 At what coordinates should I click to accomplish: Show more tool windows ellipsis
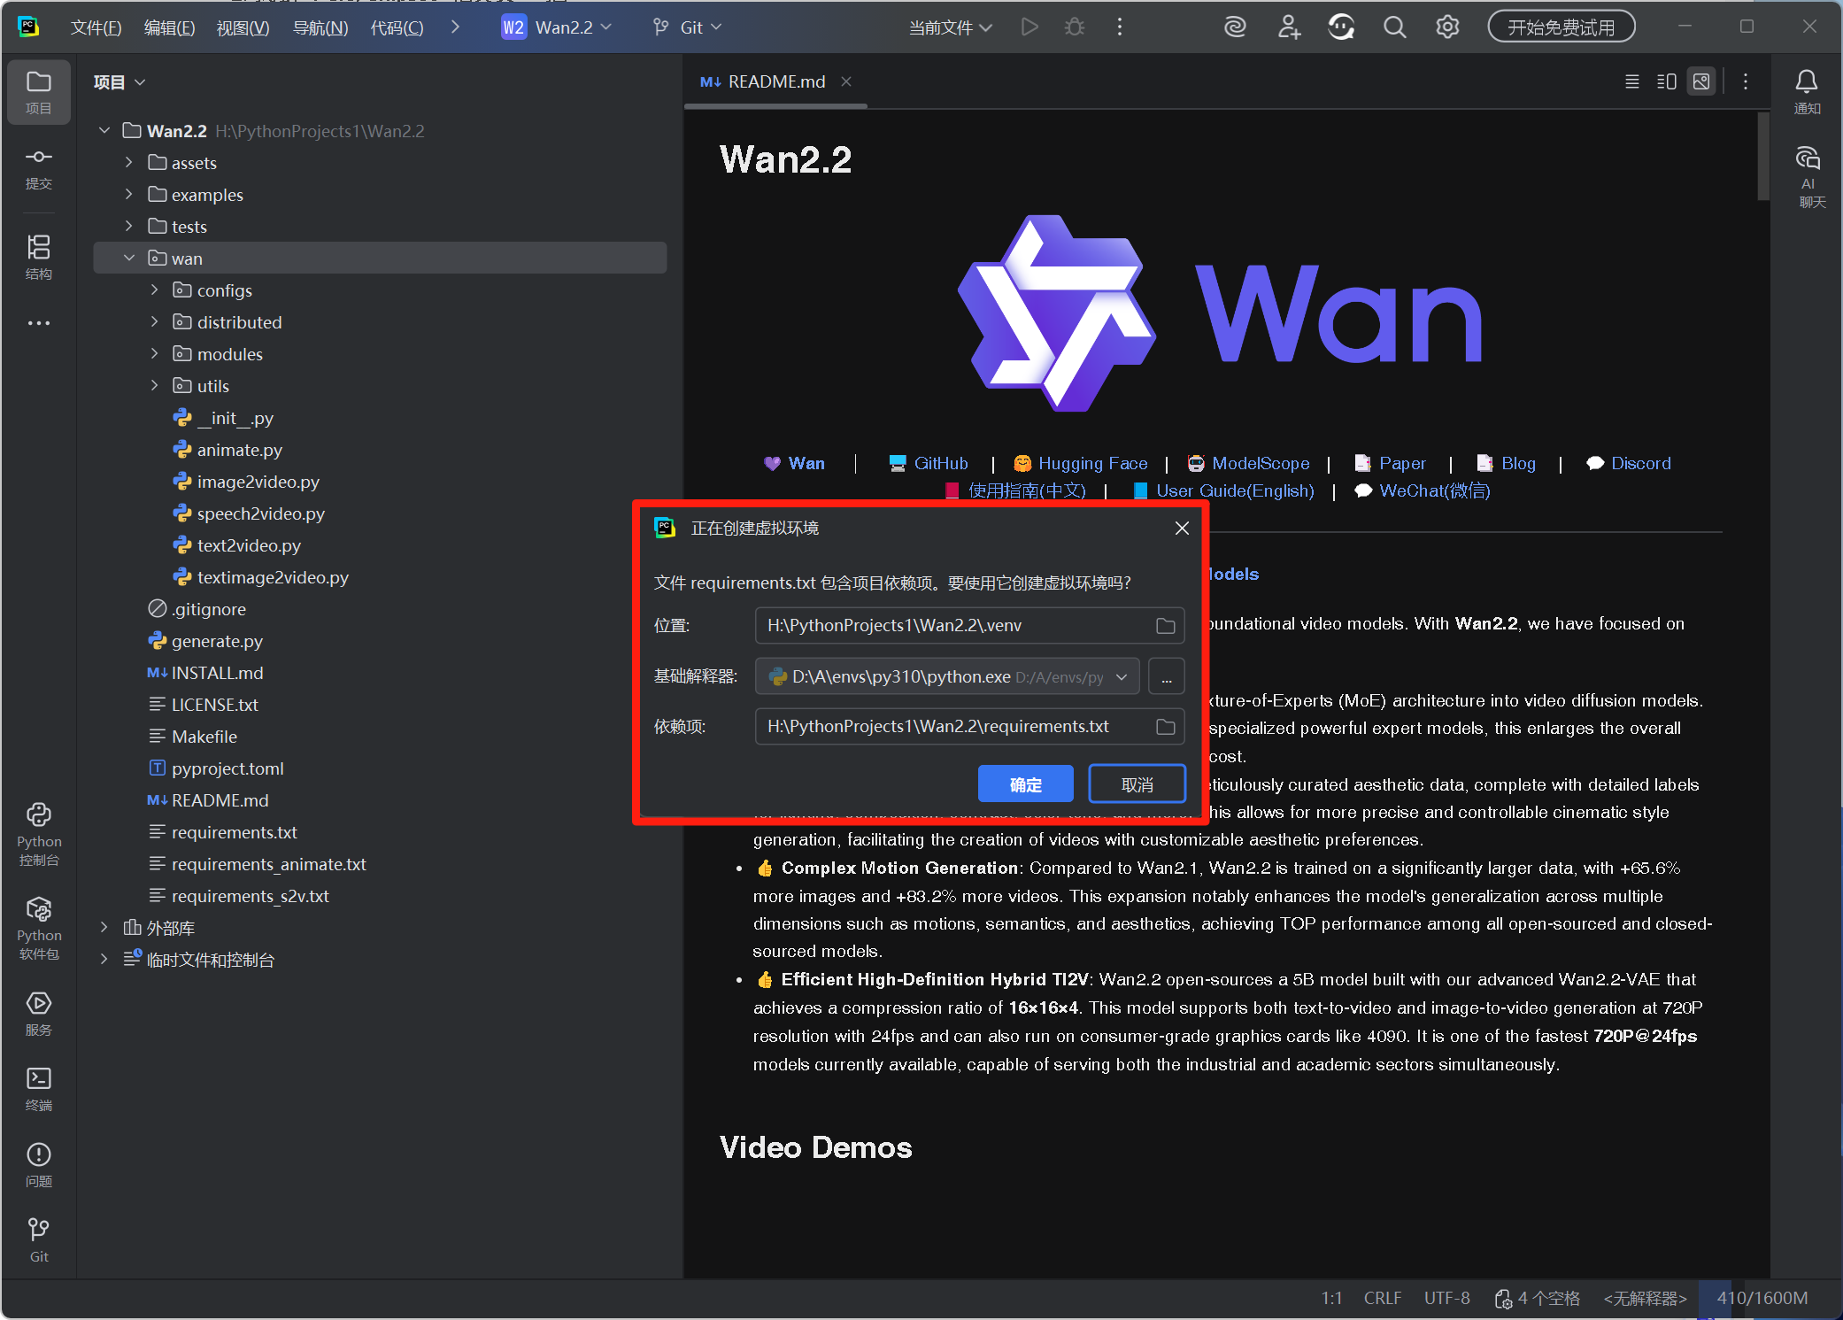38,323
